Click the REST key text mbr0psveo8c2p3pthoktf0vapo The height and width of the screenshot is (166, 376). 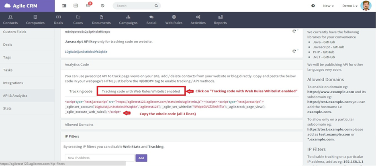click(88, 32)
